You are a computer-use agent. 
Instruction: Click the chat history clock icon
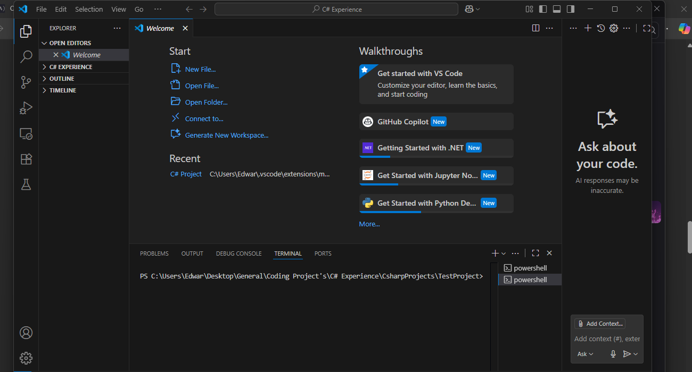point(601,28)
